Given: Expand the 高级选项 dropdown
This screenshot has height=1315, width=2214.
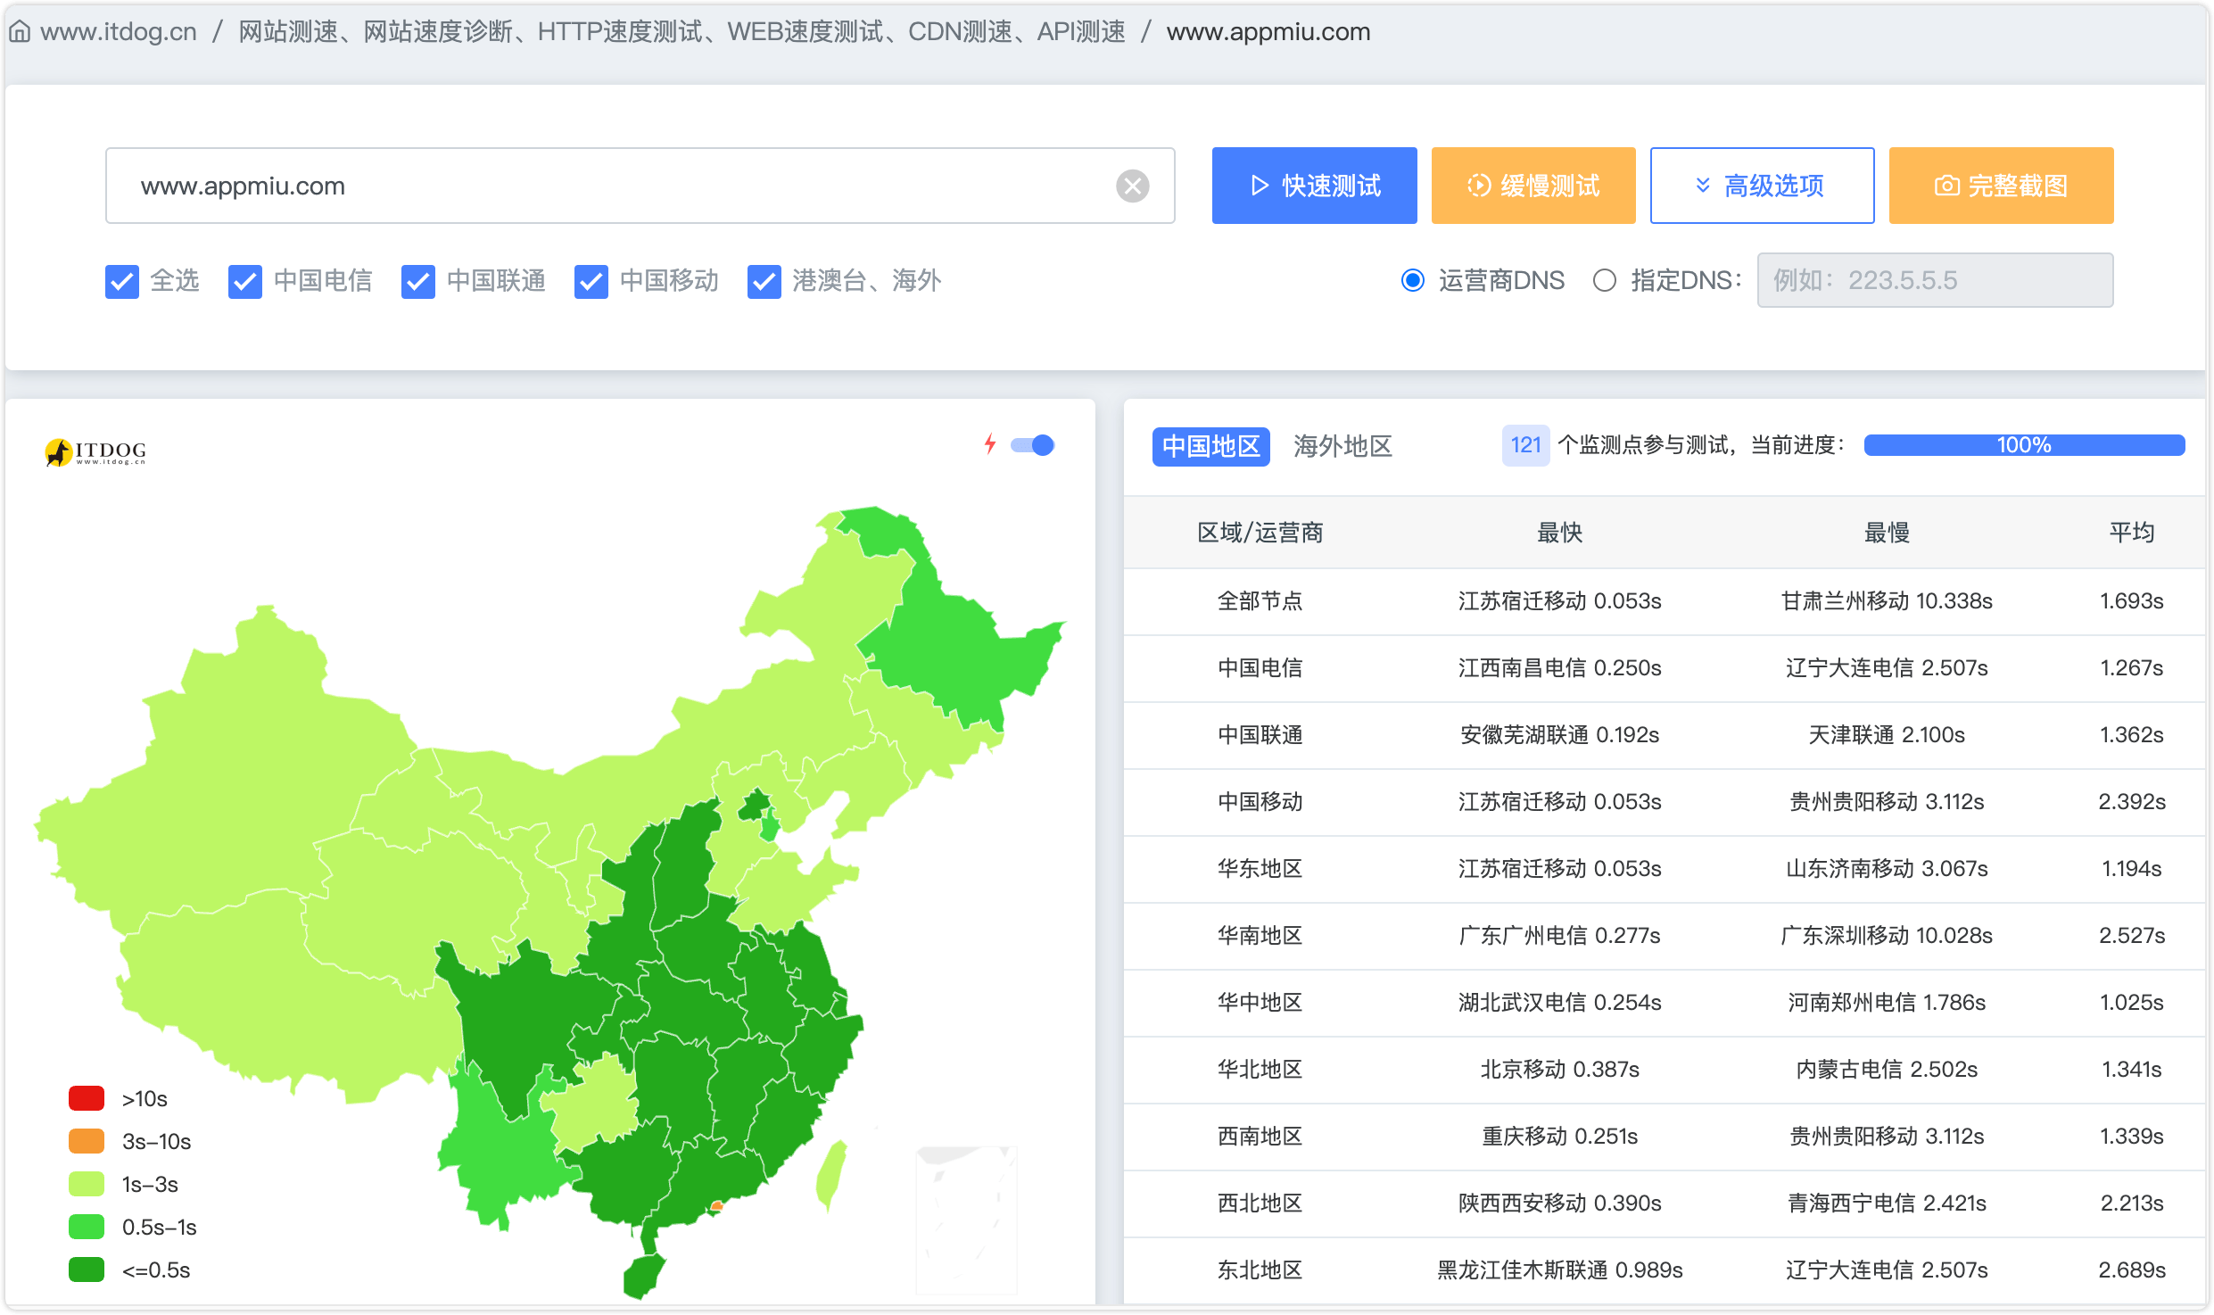Looking at the screenshot, I should click(1762, 186).
